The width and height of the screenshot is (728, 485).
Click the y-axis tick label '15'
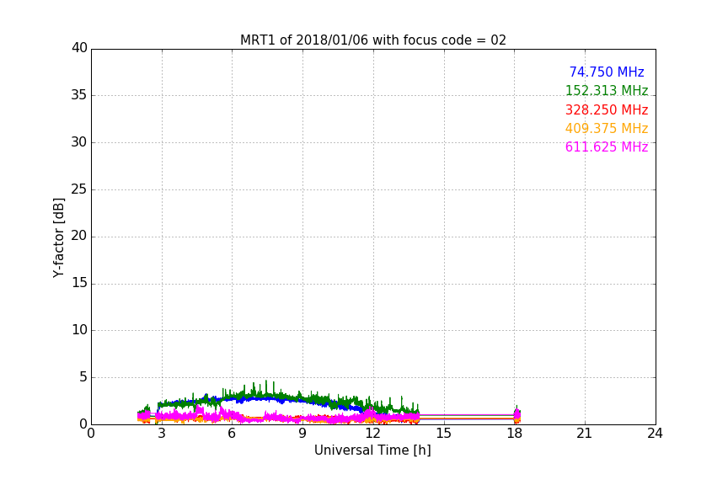click(79, 283)
